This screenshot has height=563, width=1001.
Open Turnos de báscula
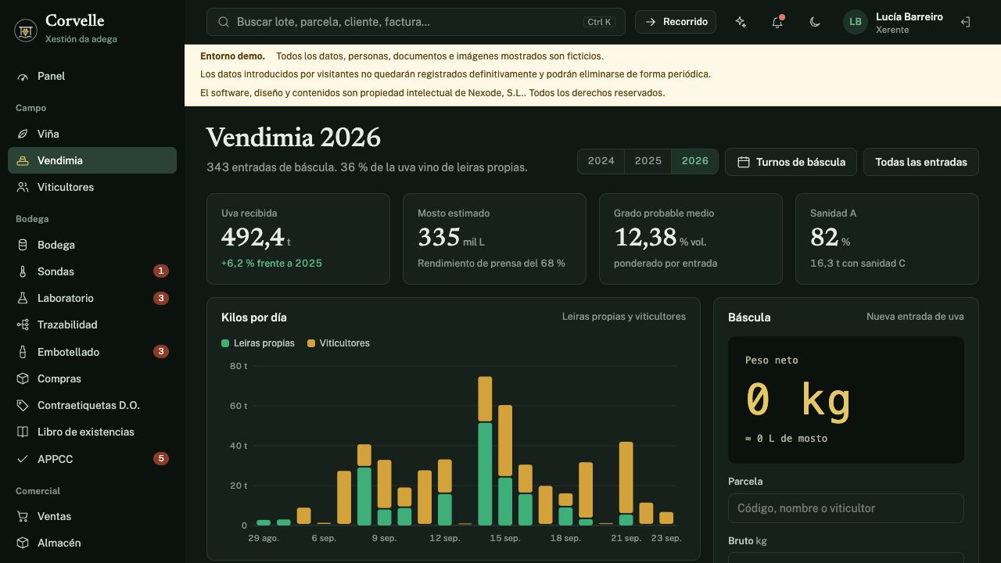tap(791, 162)
